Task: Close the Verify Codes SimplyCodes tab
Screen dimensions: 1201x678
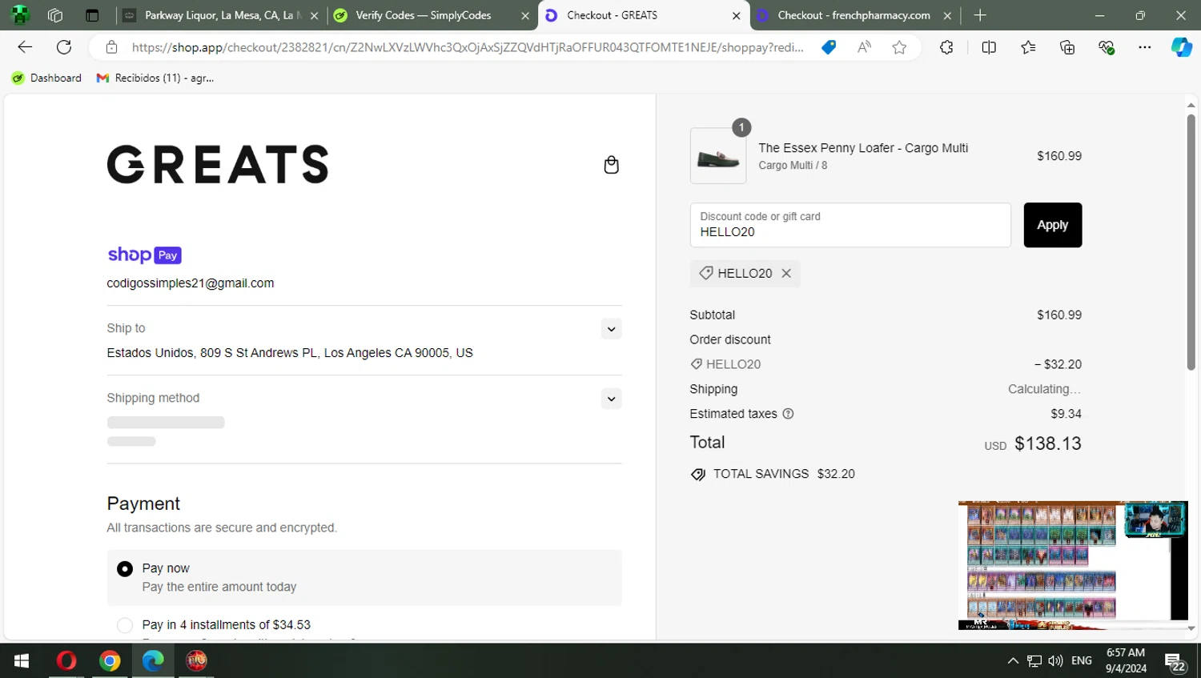Action: [x=525, y=15]
